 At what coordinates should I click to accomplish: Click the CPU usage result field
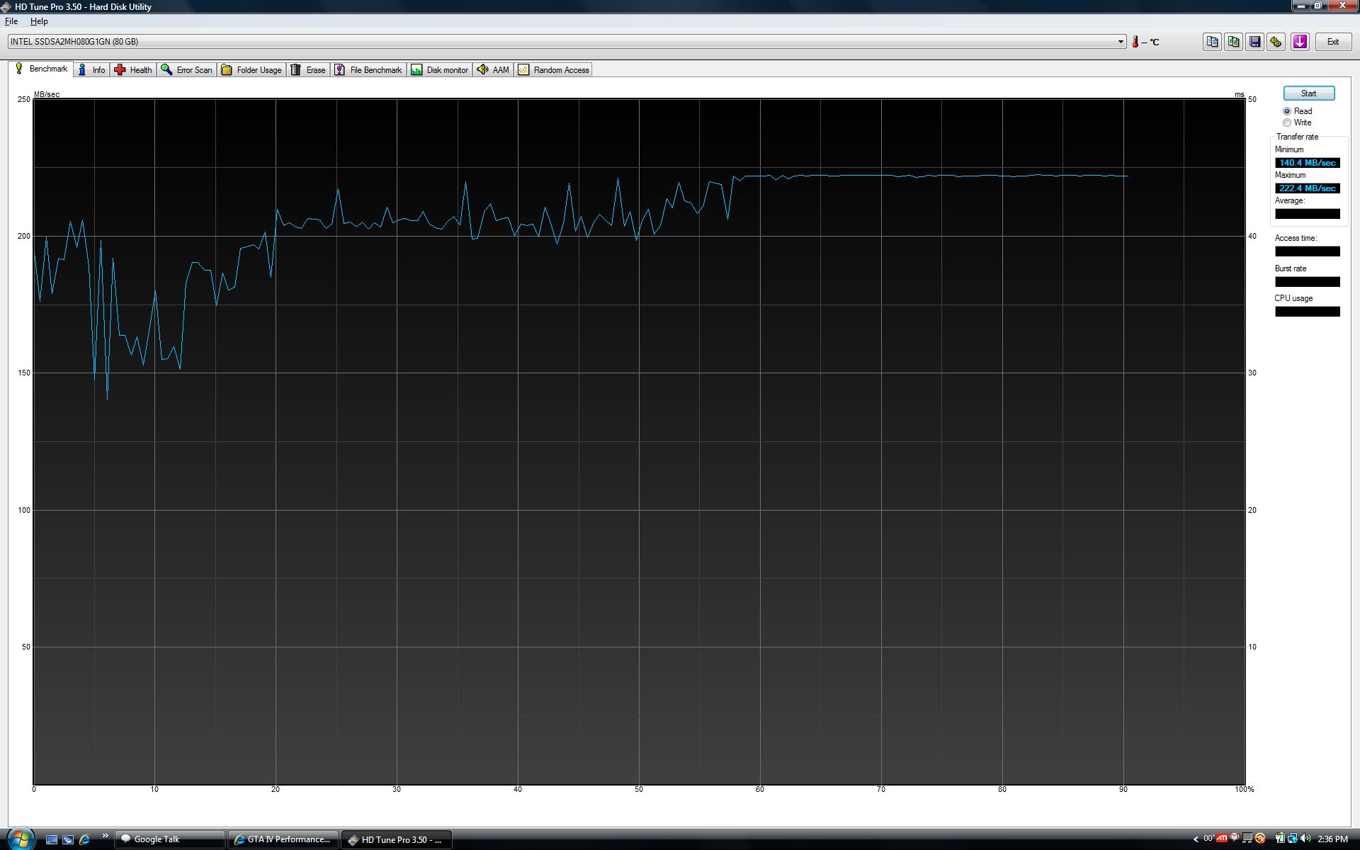(x=1308, y=312)
